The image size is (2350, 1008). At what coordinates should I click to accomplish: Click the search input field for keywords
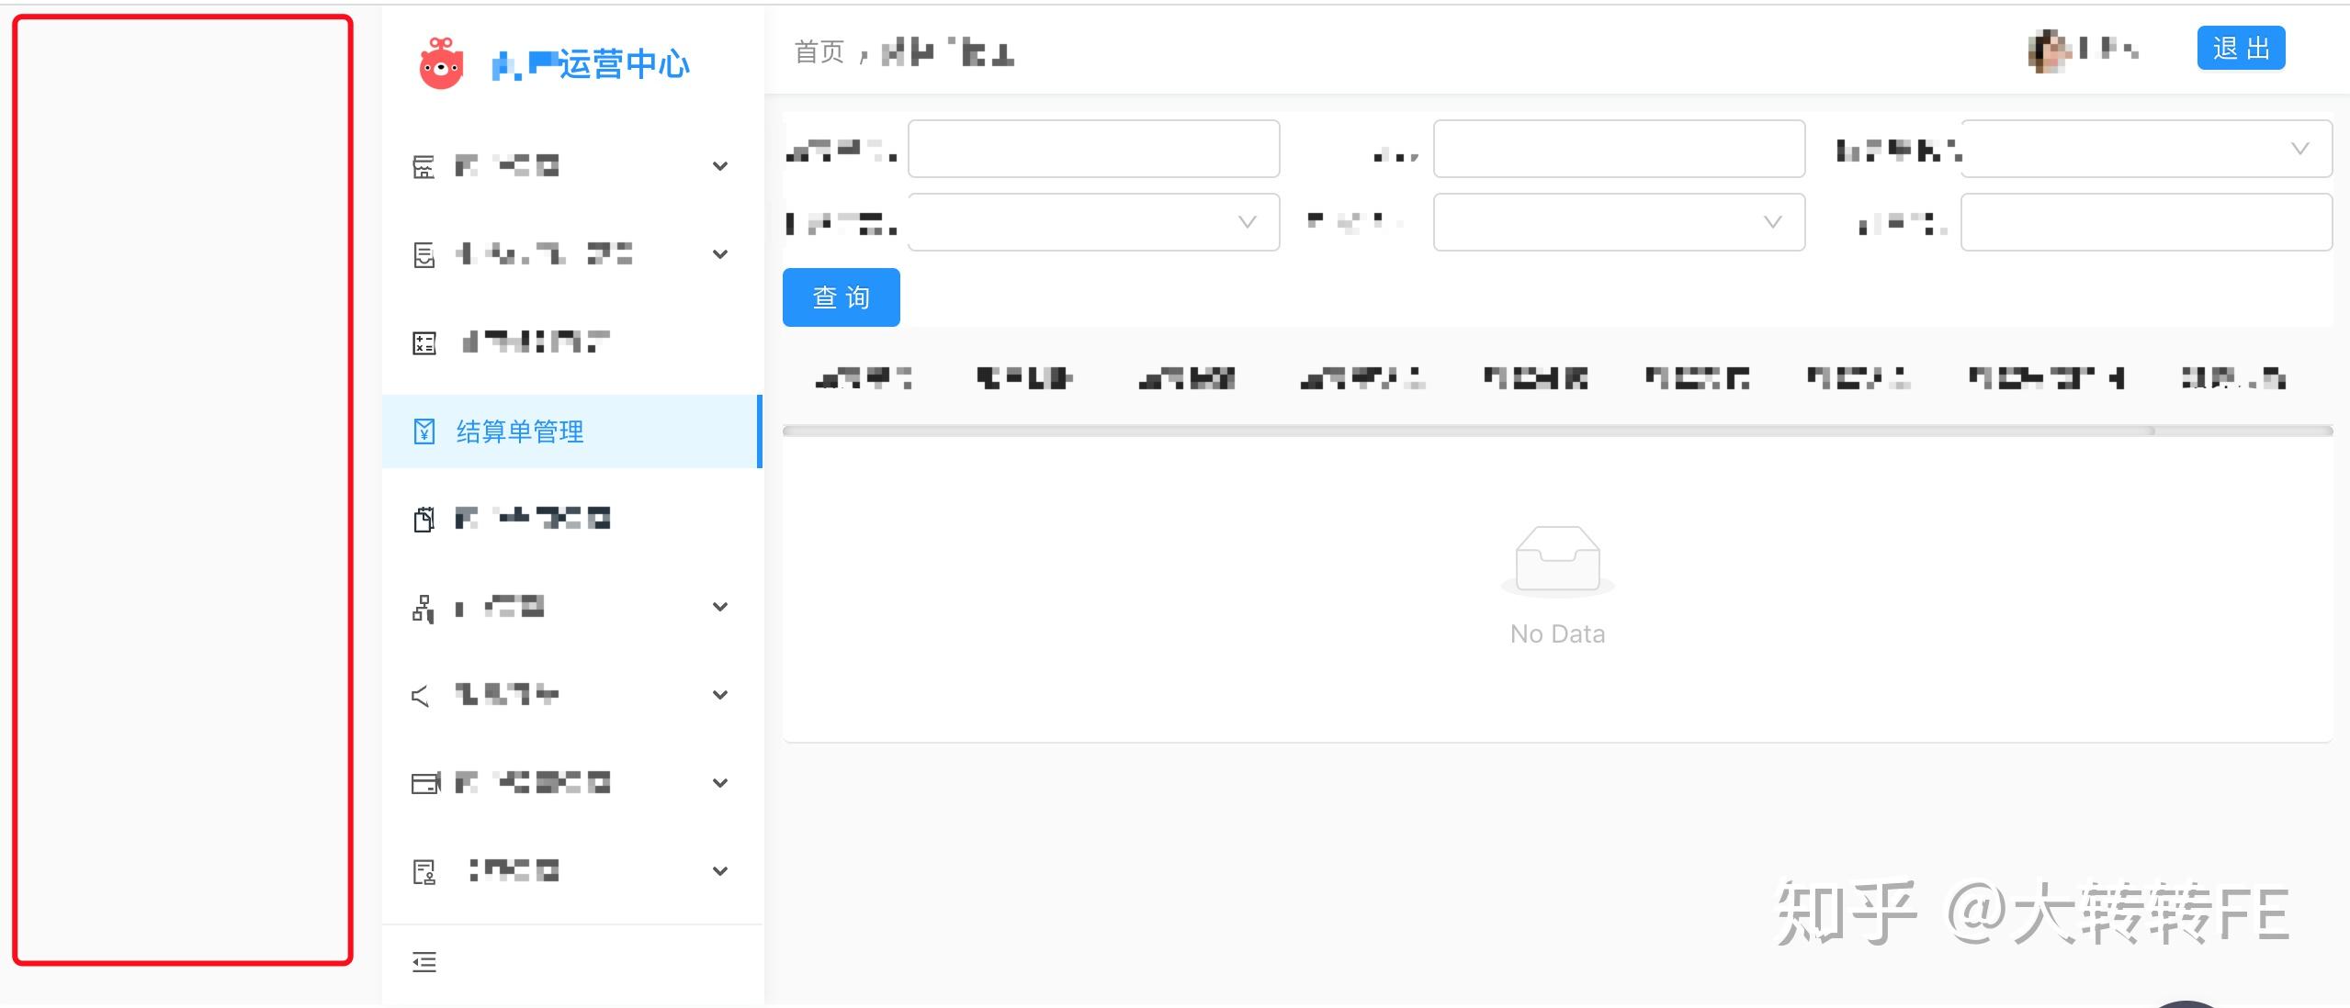1091,149
